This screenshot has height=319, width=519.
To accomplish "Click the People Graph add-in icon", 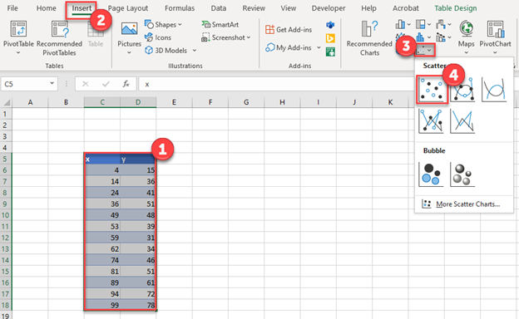I will (x=330, y=52).
